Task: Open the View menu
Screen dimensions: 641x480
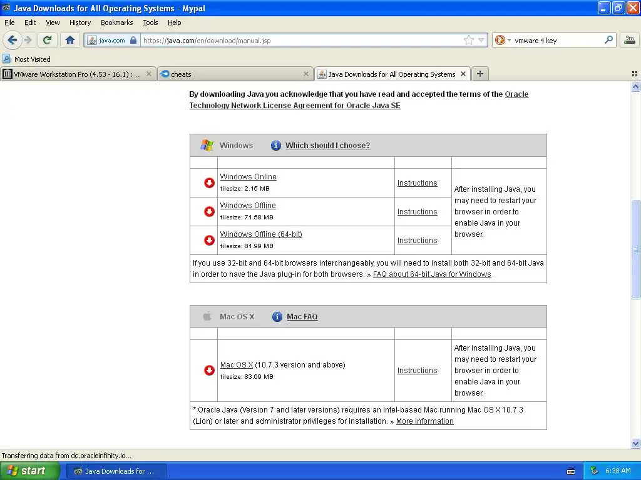Action: point(53,22)
